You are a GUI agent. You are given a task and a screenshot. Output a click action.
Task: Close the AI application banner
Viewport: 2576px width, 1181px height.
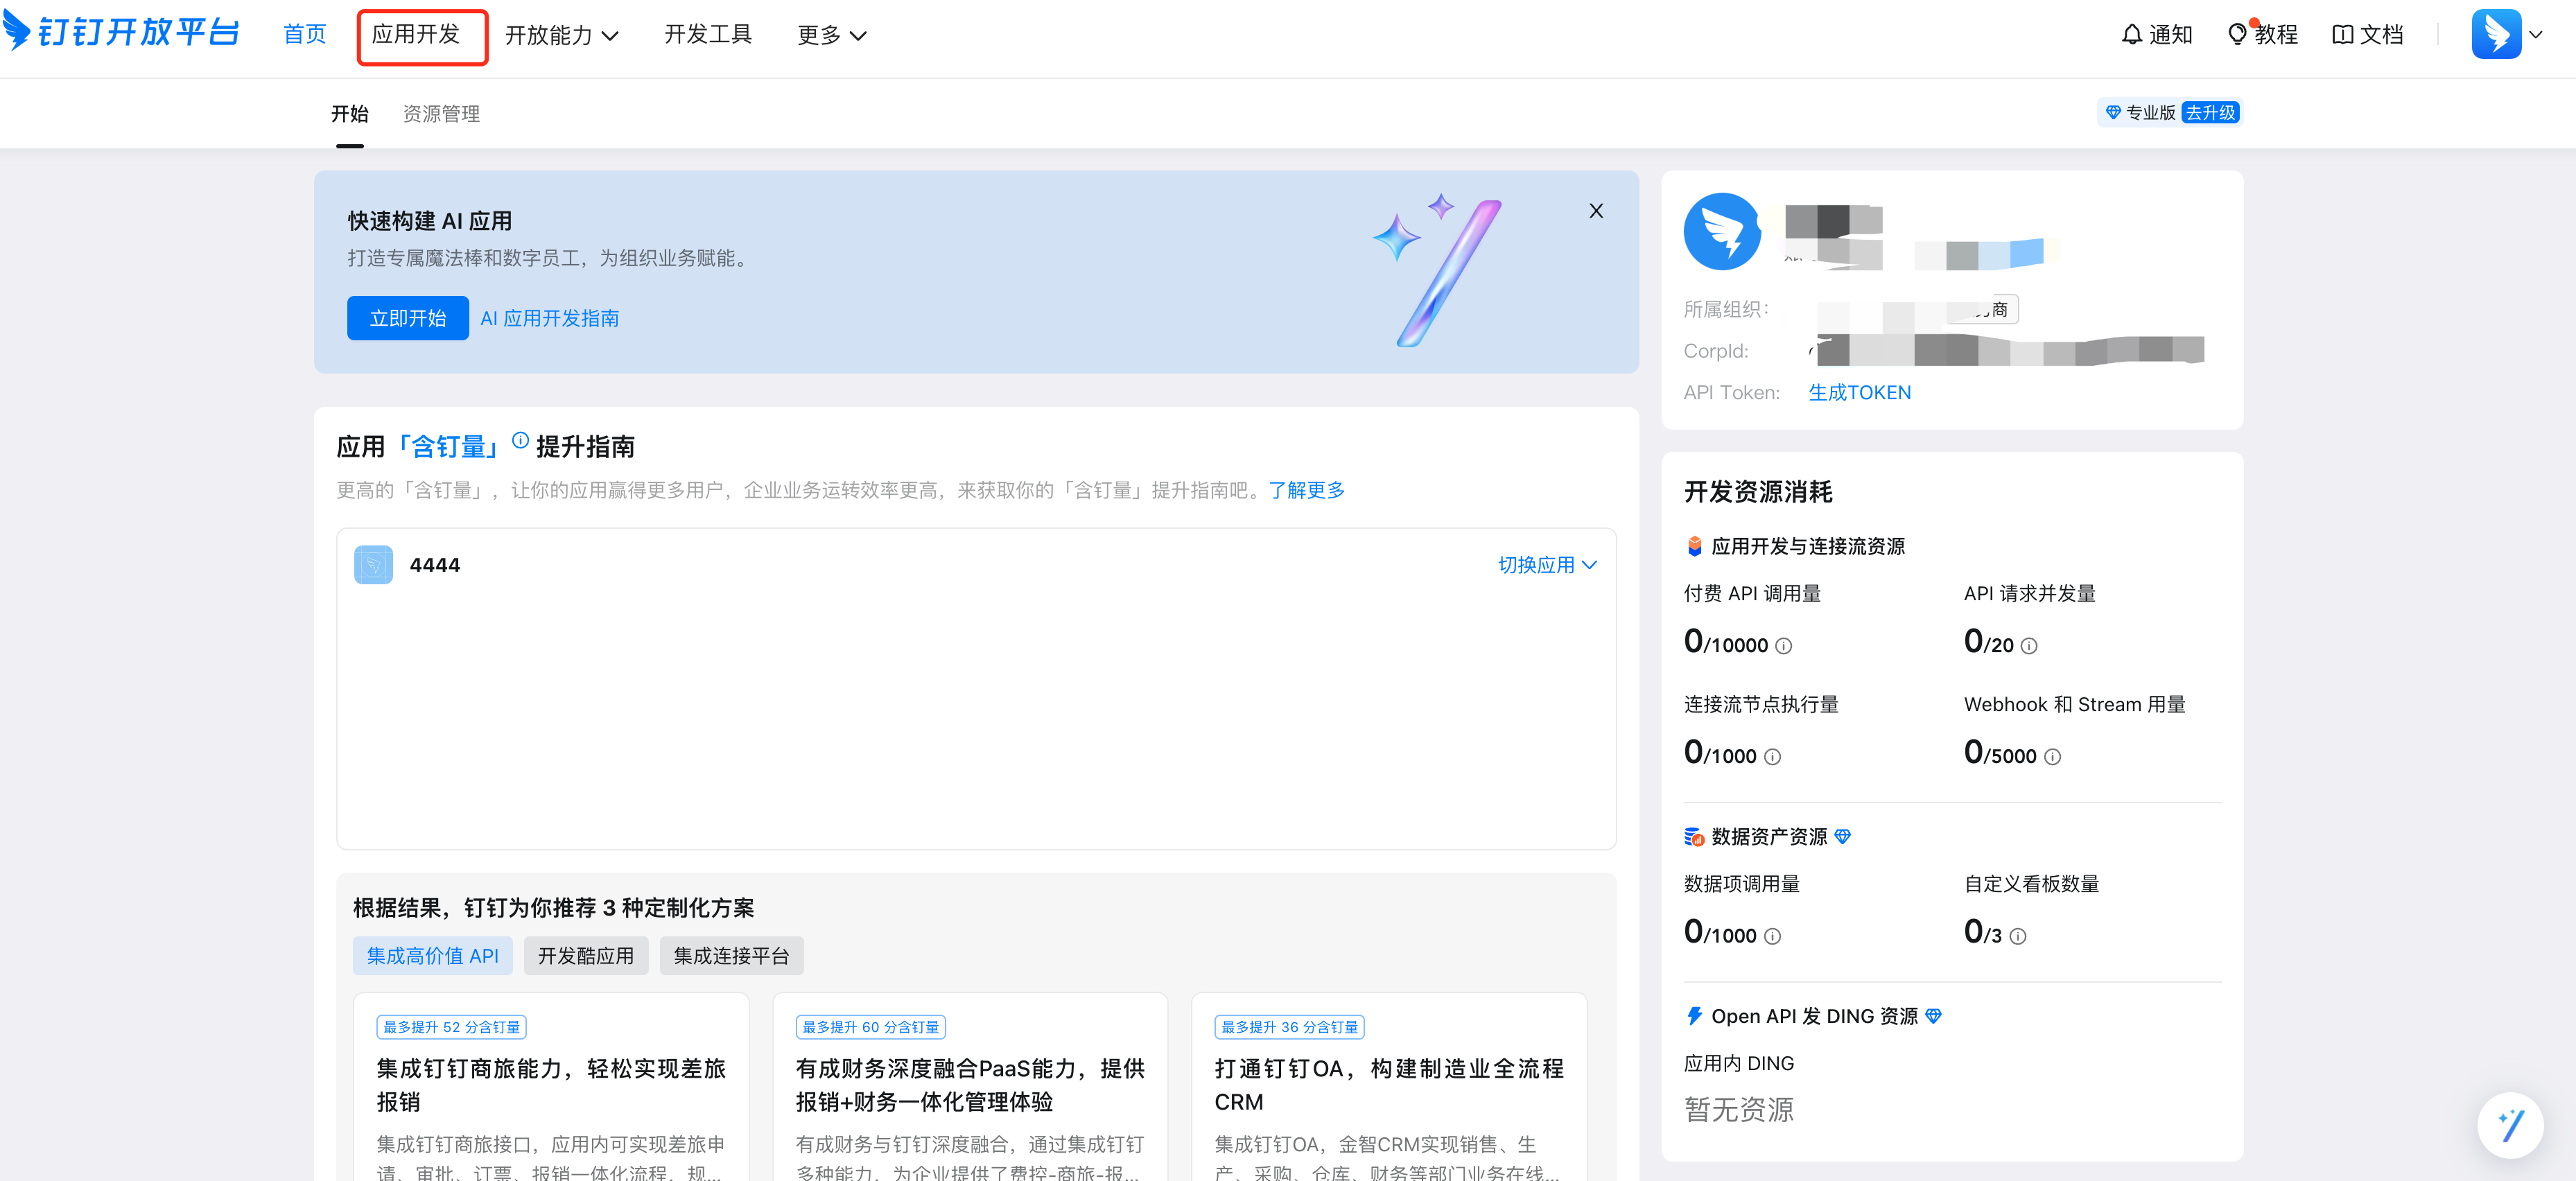click(x=1596, y=211)
